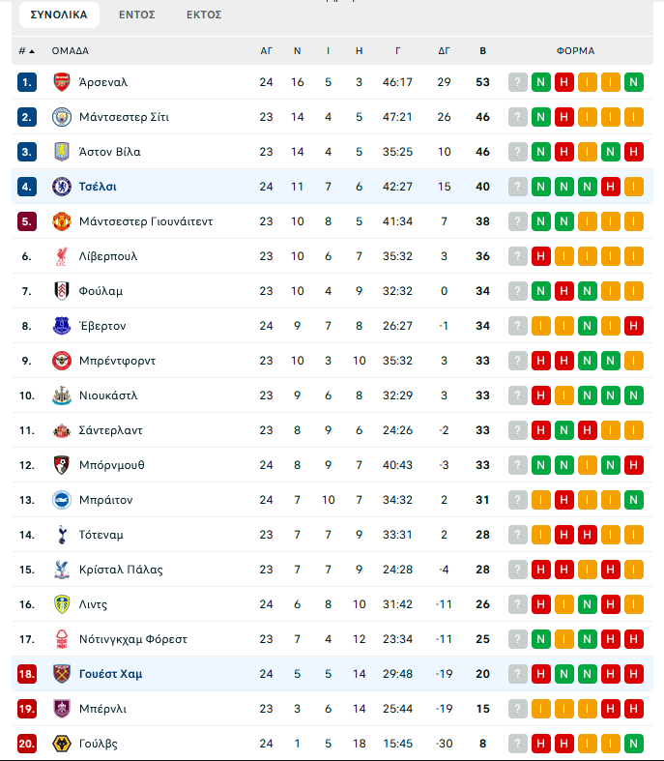Open the Γουέστ Χαμ team link
The width and height of the screenshot is (664, 761).
111,674
